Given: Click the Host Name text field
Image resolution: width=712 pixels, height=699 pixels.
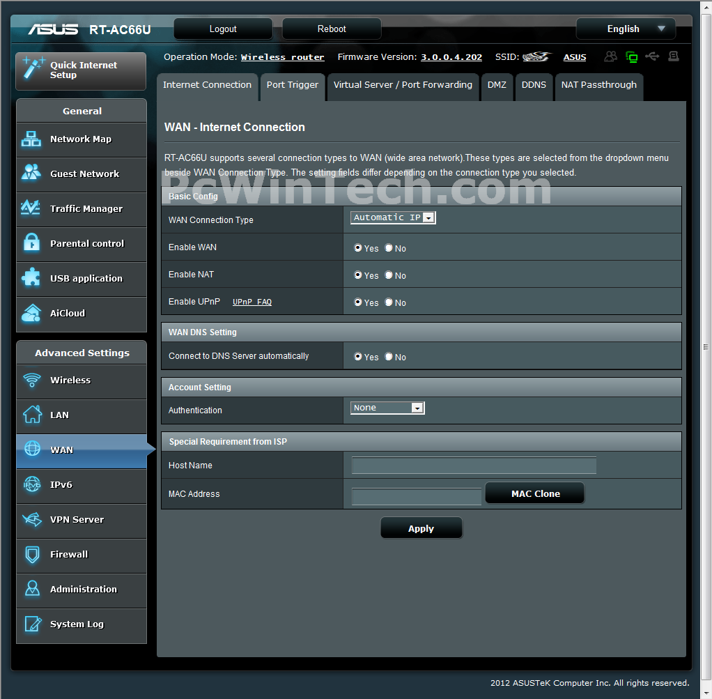Looking at the screenshot, I should tap(474, 466).
